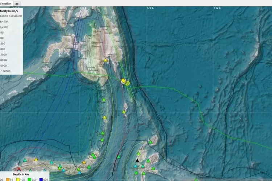Switch to the ground motion tab

click(7, 4)
